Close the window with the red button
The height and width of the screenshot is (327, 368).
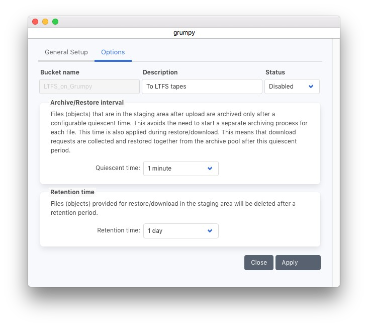click(x=35, y=22)
